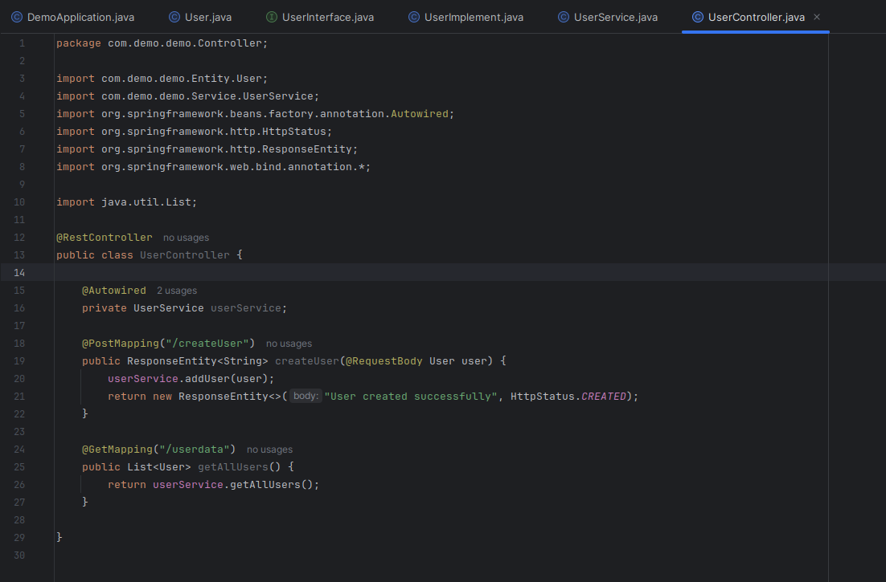Click the '2 usages' hint above userService field
The width and height of the screenshot is (886, 582).
tap(176, 290)
